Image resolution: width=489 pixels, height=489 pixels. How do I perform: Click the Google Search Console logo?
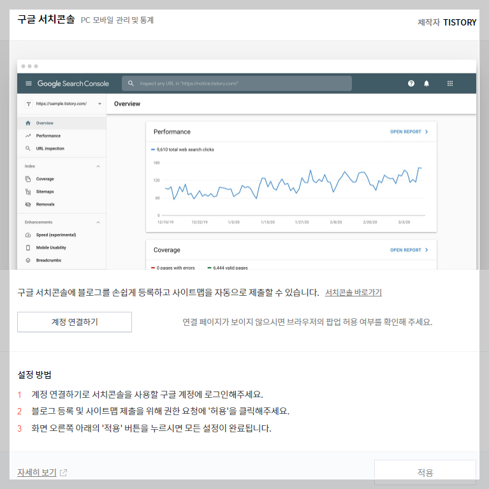click(73, 84)
